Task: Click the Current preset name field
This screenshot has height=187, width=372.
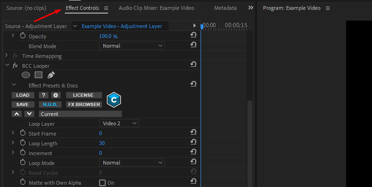Action: click(80, 114)
